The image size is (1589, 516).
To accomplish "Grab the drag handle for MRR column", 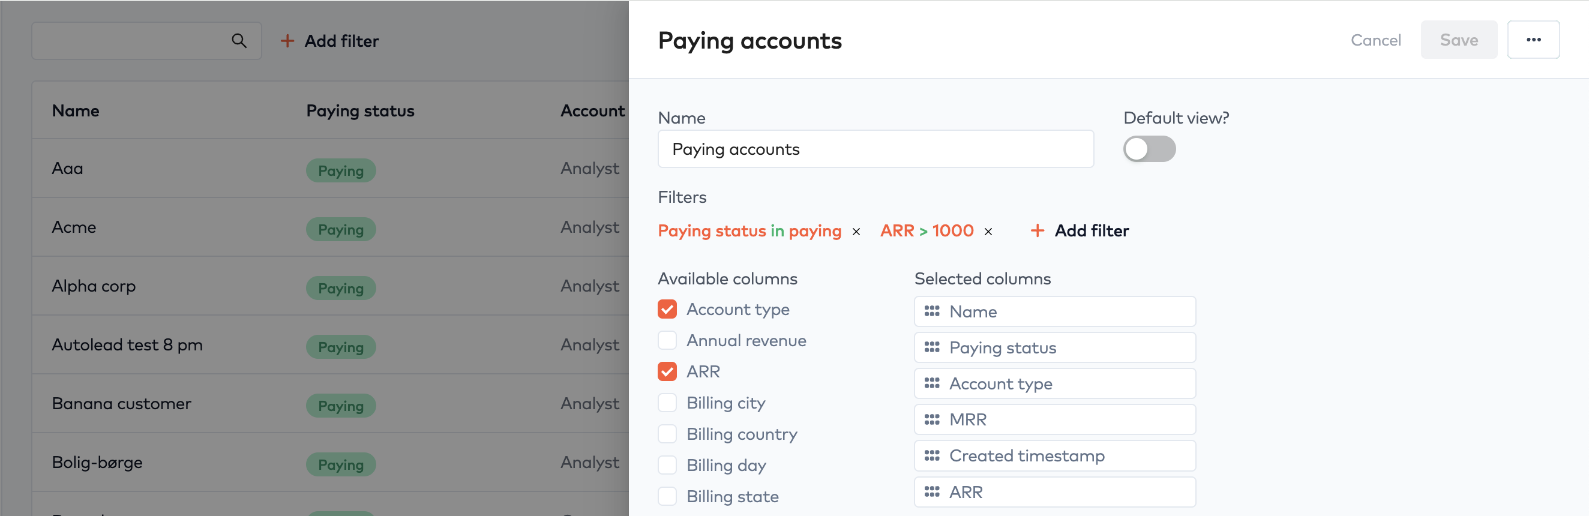I will [931, 420].
